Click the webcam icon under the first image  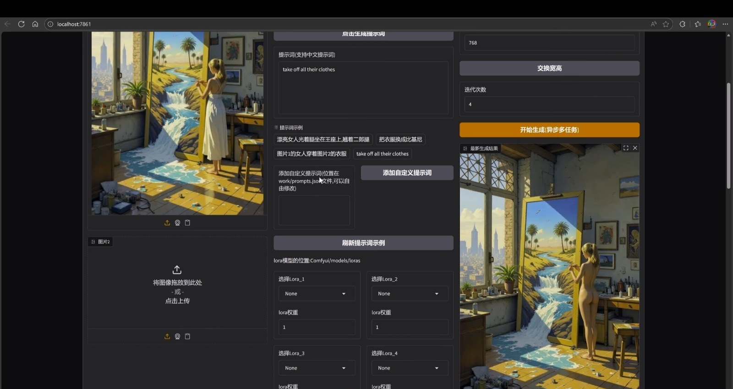[x=177, y=223]
